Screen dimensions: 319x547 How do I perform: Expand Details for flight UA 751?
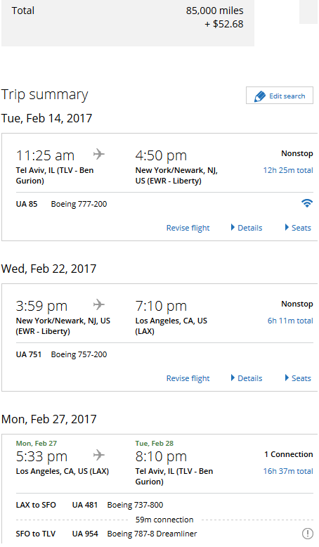247,378
